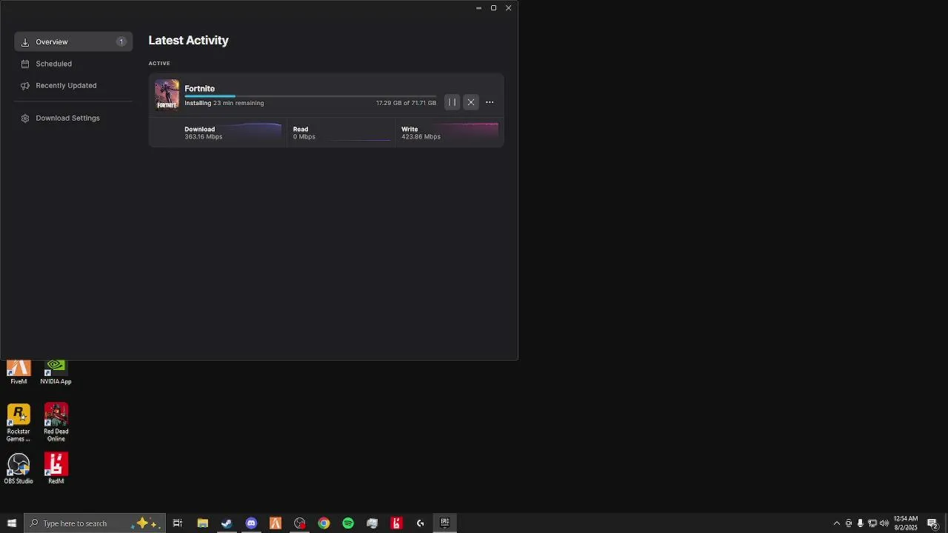
Task: Cancel the Fortnite download with X
Action: [471, 102]
